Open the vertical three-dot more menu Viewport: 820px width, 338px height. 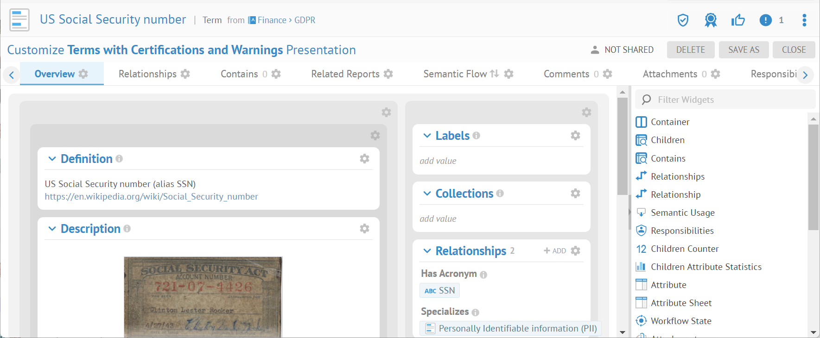tap(804, 20)
